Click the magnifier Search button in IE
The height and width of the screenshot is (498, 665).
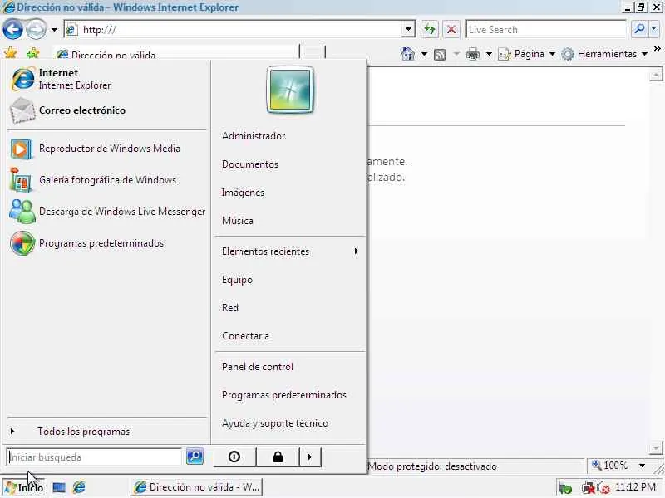(639, 29)
